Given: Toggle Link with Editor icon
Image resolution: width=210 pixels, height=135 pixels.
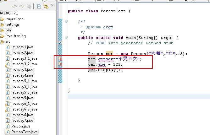Looking at the screenshot, I should (46, 6).
